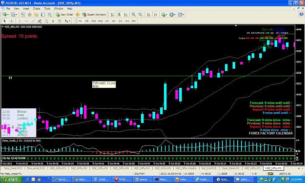Open the chart Templates icon
The height and width of the screenshot is (183, 305).
pyautogui.click(x=180, y=15)
